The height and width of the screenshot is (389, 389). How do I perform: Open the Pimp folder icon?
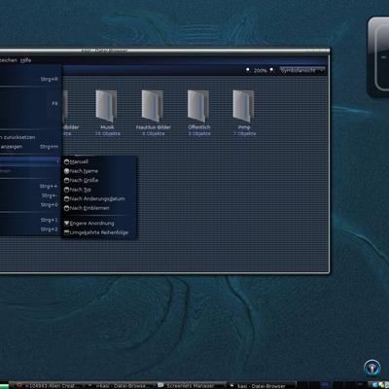tap(243, 106)
